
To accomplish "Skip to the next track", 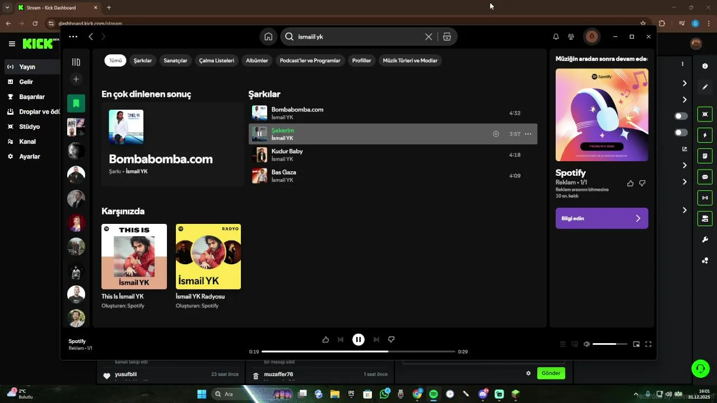I will tap(376, 339).
